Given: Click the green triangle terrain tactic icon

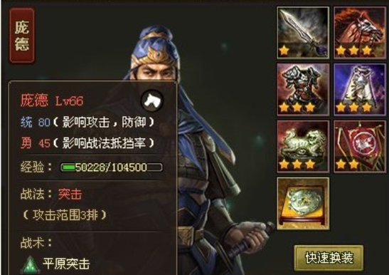Looking at the screenshot, I should coord(31,264).
